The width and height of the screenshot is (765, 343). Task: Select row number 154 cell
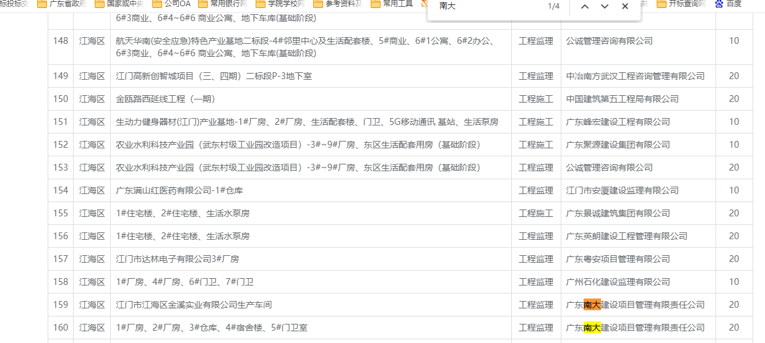pos(61,190)
